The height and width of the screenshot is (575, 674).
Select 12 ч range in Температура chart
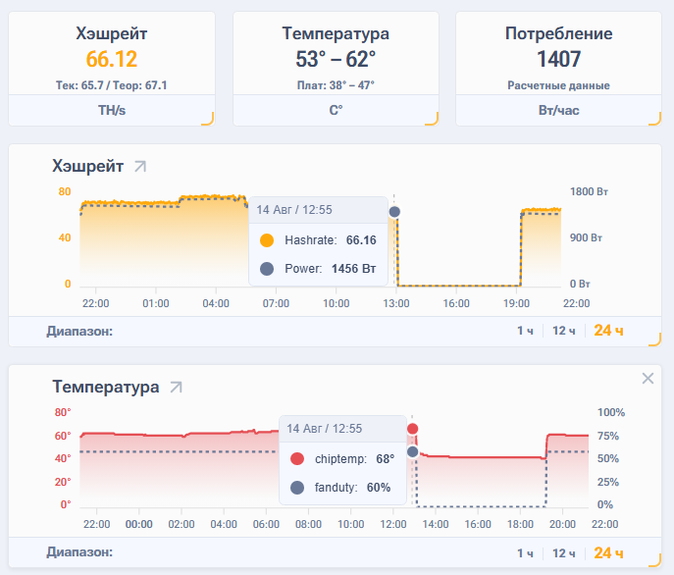pyautogui.click(x=563, y=553)
